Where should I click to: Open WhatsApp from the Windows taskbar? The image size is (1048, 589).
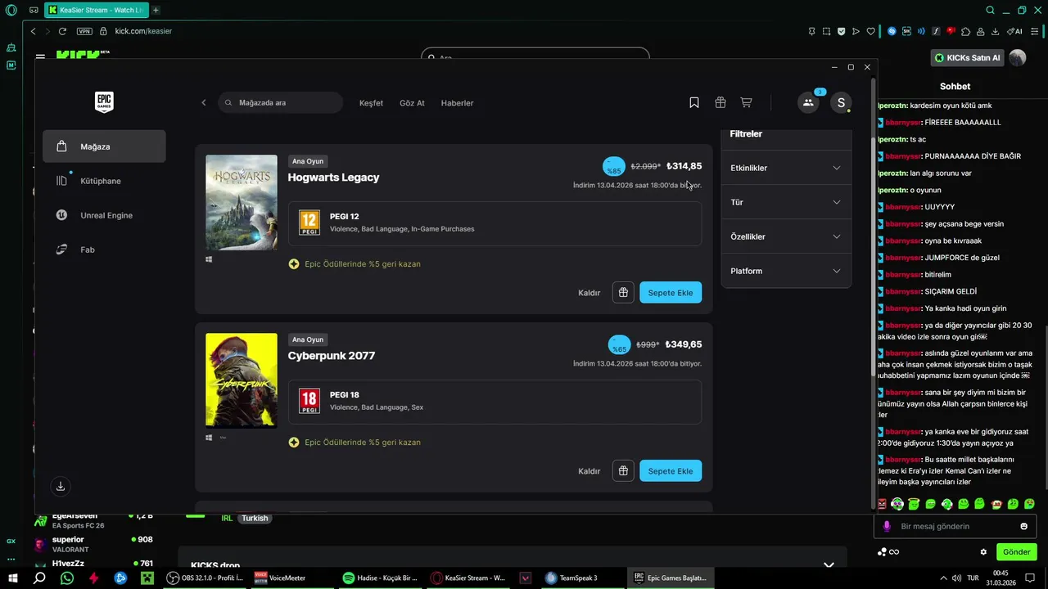pos(67,578)
